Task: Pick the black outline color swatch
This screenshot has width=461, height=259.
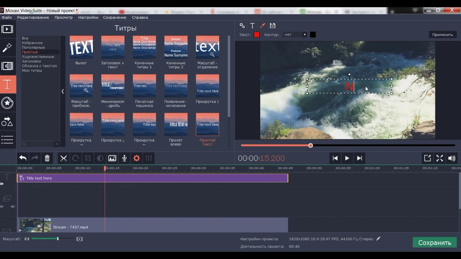Action: point(313,35)
